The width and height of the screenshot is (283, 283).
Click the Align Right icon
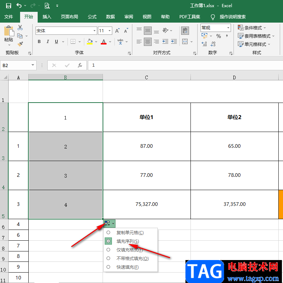click(x=156, y=42)
